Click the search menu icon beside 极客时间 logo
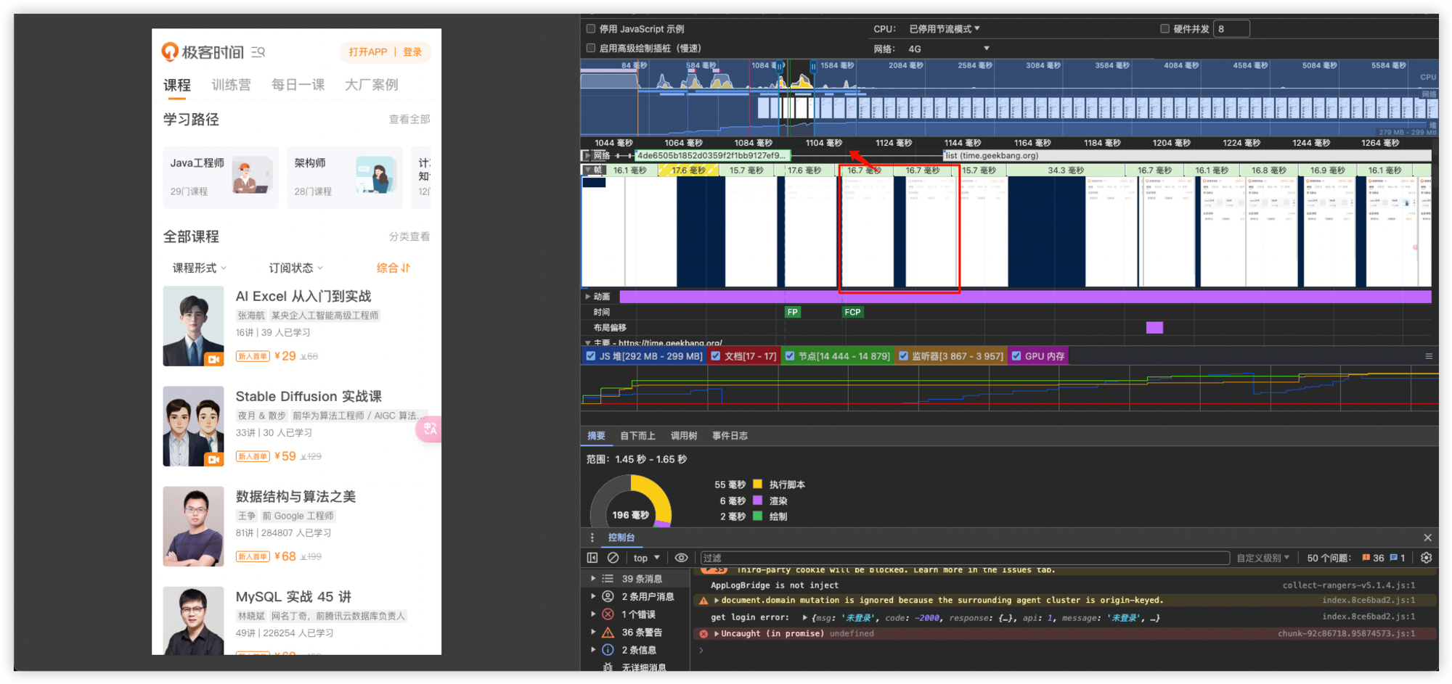 pos(258,52)
